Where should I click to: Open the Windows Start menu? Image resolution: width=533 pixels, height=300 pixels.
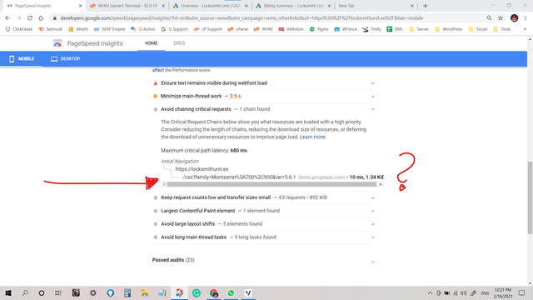8,292
